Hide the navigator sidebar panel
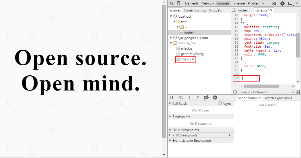This screenshot has width=301, height=158. point(233,10)
